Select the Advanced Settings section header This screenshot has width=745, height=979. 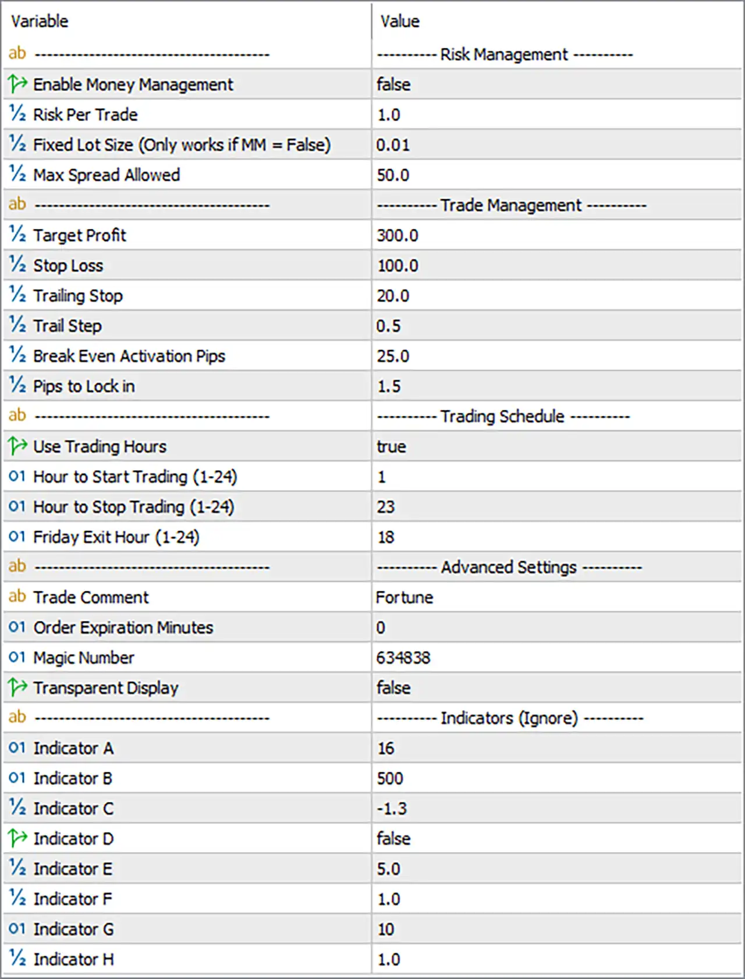(x=509, y=567)
